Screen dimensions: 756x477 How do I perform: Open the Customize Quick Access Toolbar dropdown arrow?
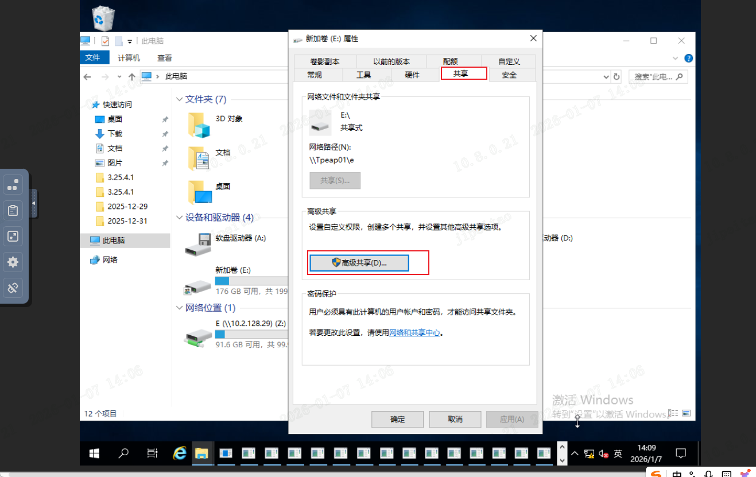point(130,41)
